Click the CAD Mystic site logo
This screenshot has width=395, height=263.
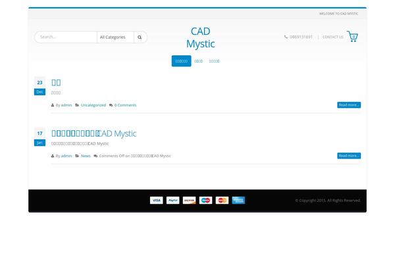(201, 37)
